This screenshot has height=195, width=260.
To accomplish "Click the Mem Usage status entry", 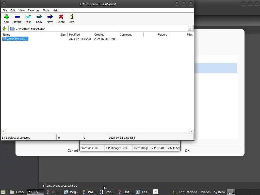I will tap(157, 148).
